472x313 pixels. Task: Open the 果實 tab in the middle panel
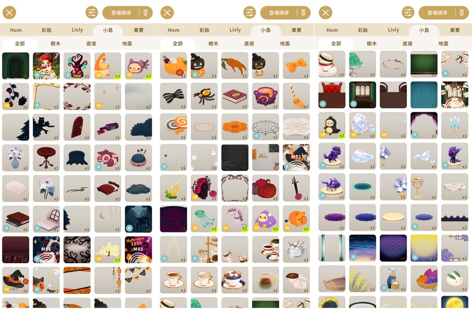click(296, 30)
